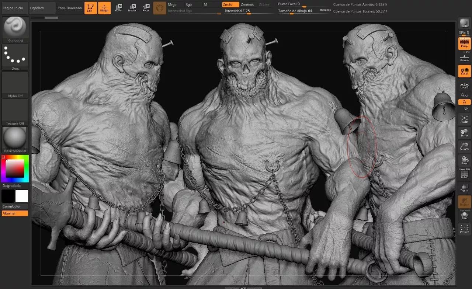The image size is (472, 289).
Task: Click the BPR render icon
Action: 464,24
